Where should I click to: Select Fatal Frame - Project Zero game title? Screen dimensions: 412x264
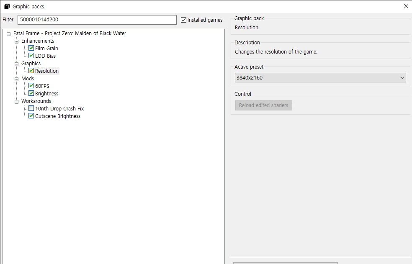(x=70, y=33)
